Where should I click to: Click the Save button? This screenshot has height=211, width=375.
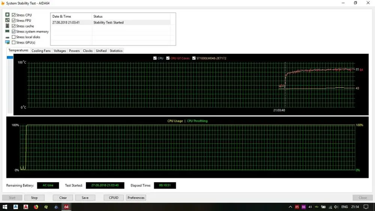pyautogui.click(x=85, y=197)
